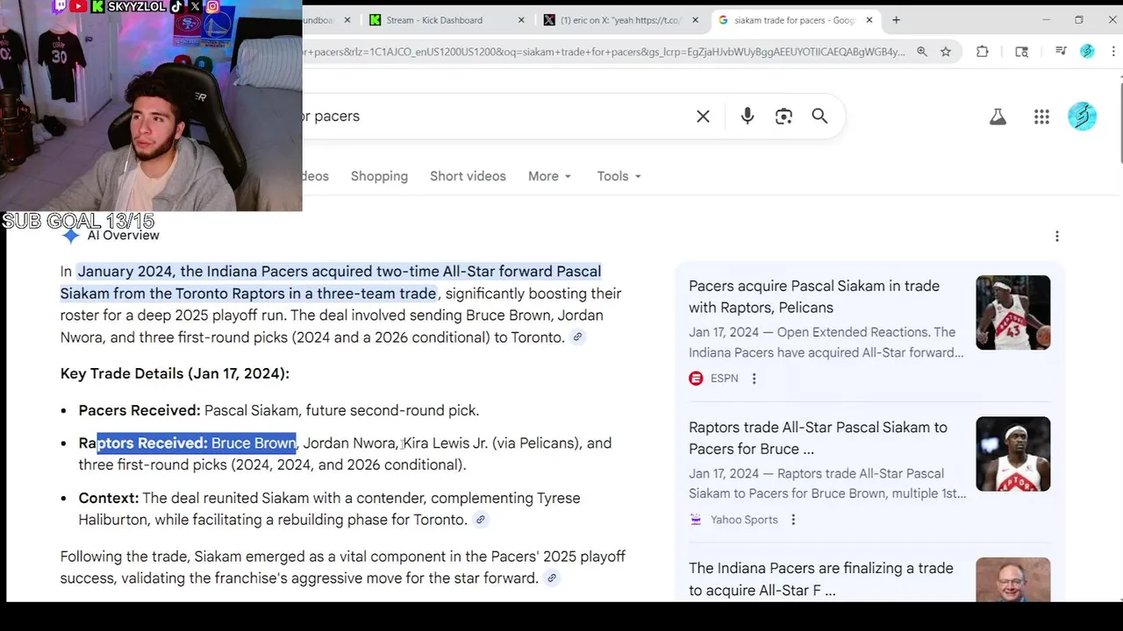
Task: Click the ESPN logo icon
Action: [x=696, y=379]
